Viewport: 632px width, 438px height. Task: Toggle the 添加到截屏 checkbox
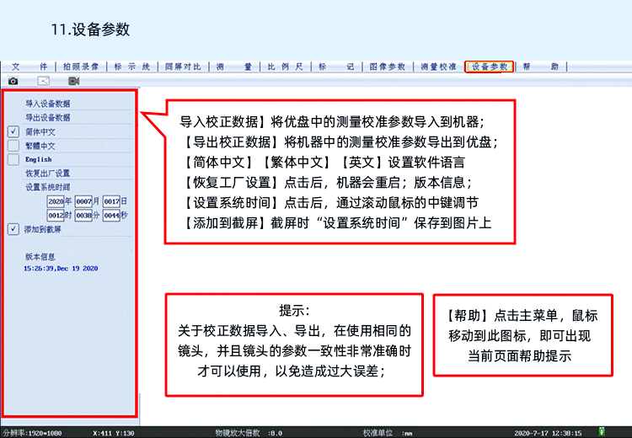coord(13,229)
